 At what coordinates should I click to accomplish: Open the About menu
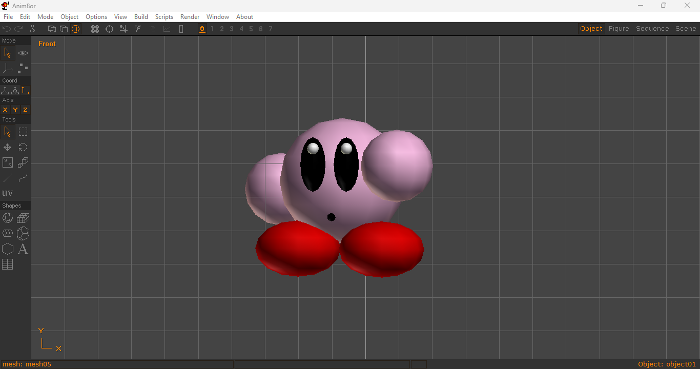pos(244,17)
